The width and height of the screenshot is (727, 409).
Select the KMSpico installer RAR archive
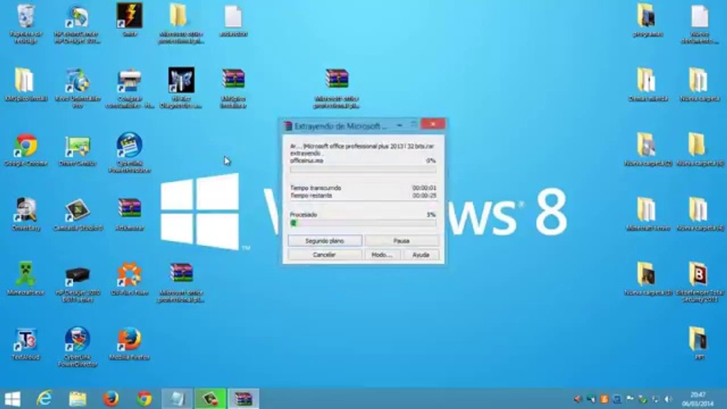(233, 87)
